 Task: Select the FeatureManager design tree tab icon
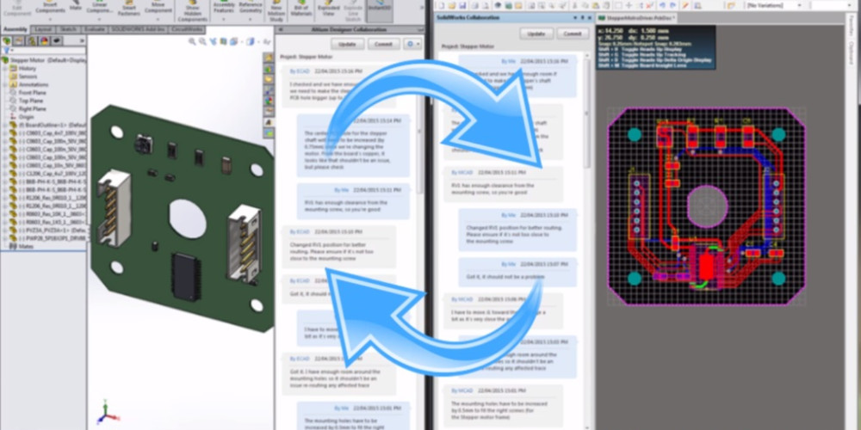point(7,41)
